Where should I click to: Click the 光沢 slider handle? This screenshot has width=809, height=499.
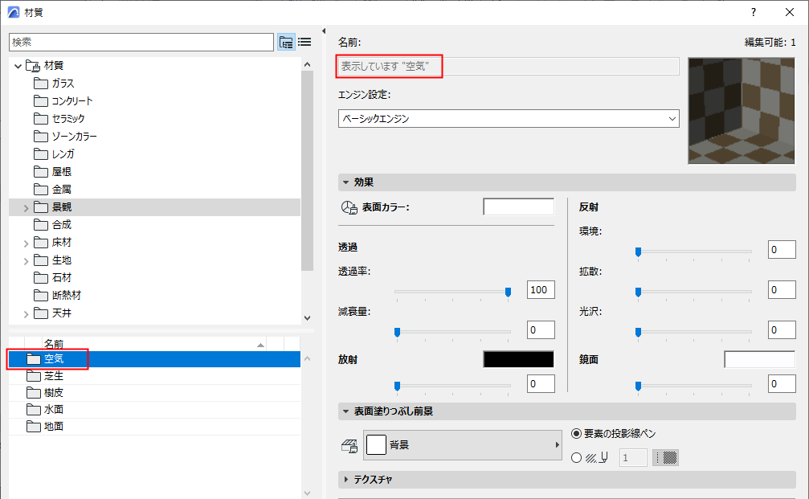638,333
